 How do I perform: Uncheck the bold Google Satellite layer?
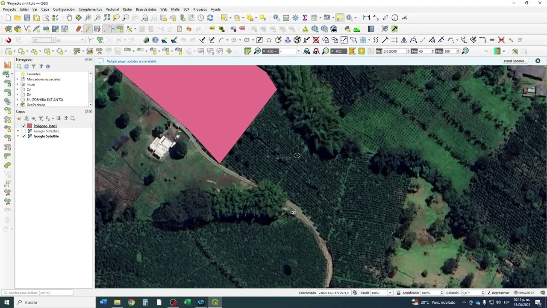[x=24, y=136]
